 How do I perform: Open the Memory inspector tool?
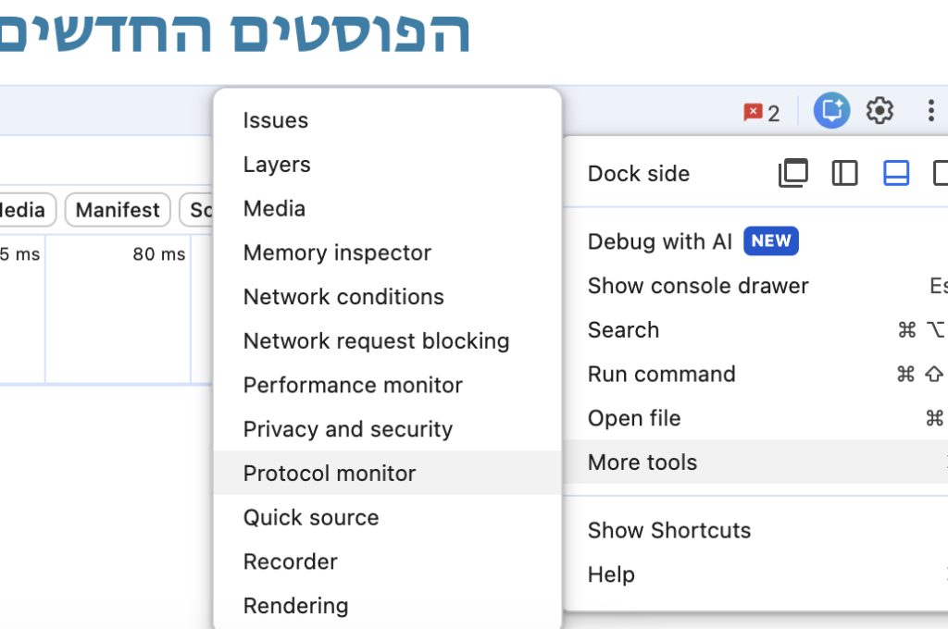pyautogui.click(x=337, y=253)
